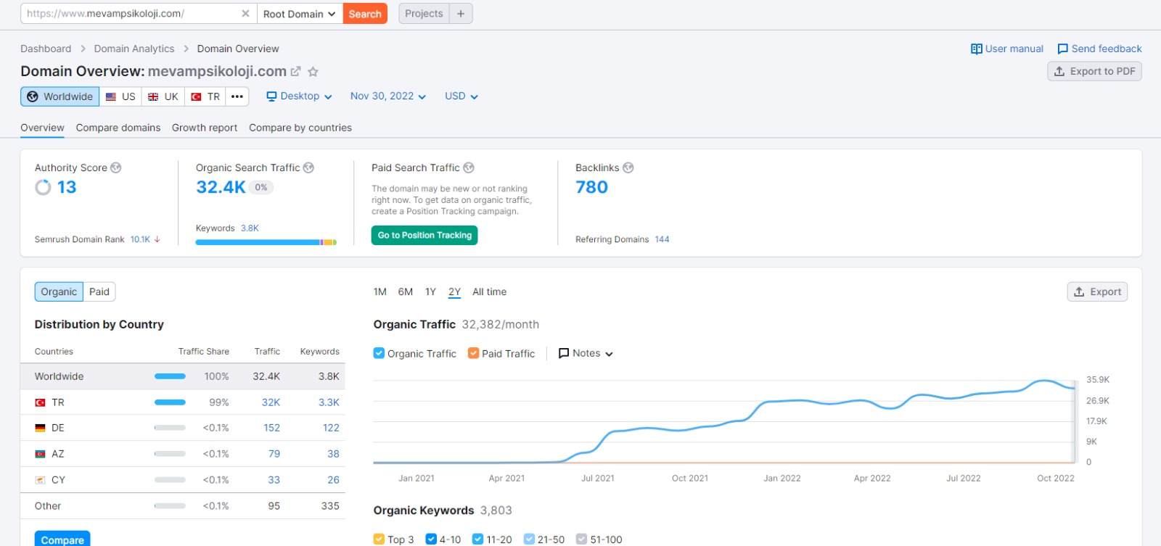Select the All time range
The image size is (1161, 546).
point(490,291)
